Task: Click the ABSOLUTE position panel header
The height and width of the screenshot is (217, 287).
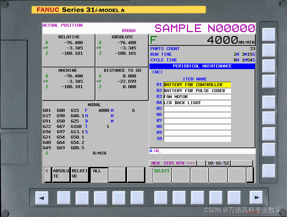Action: click(122, 37)
